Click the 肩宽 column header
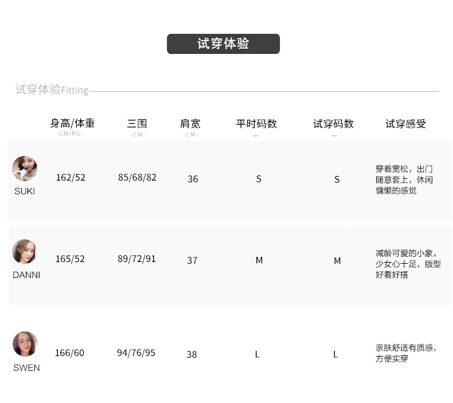453x403 pixels. pyautogui.click(x=190, y=123)
